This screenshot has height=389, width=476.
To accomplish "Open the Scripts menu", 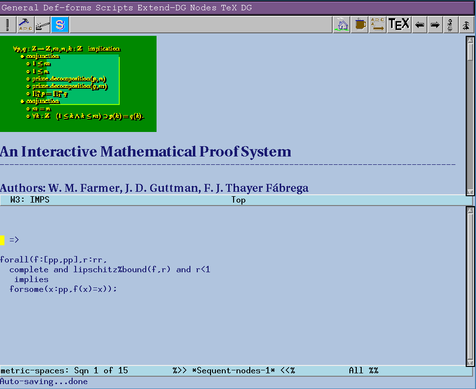I will tap(114, 7).
